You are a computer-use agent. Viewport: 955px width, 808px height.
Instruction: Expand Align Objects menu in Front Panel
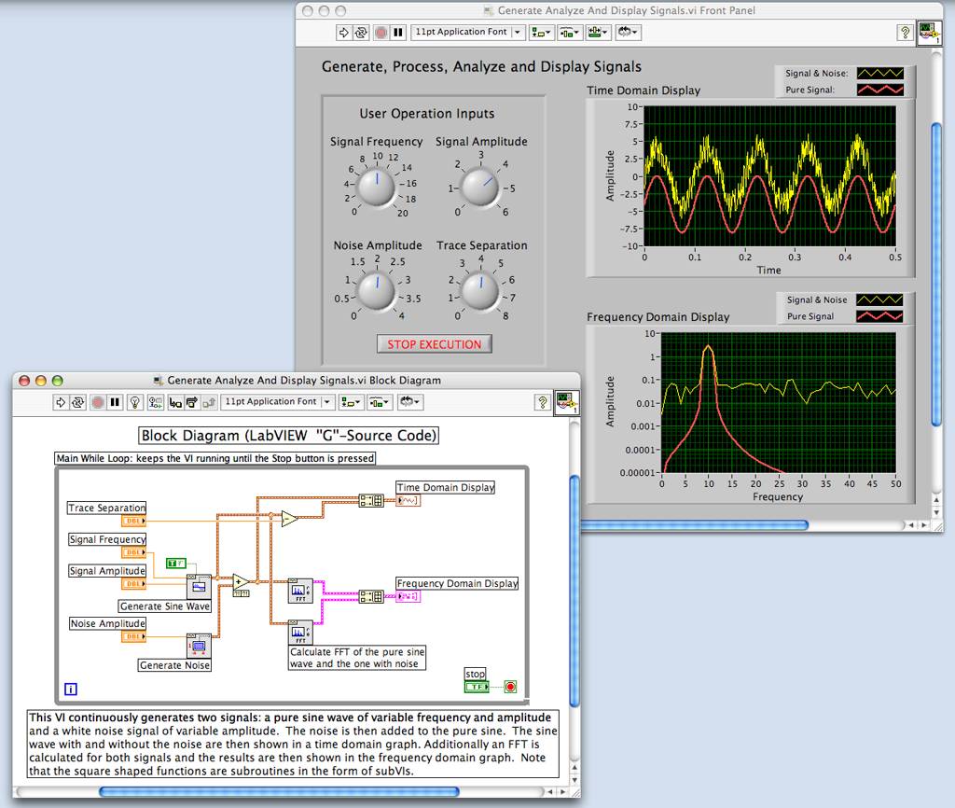coord(541,32)
